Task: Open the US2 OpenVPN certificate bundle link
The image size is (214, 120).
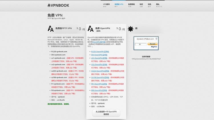Action: [x=99, y=64]
